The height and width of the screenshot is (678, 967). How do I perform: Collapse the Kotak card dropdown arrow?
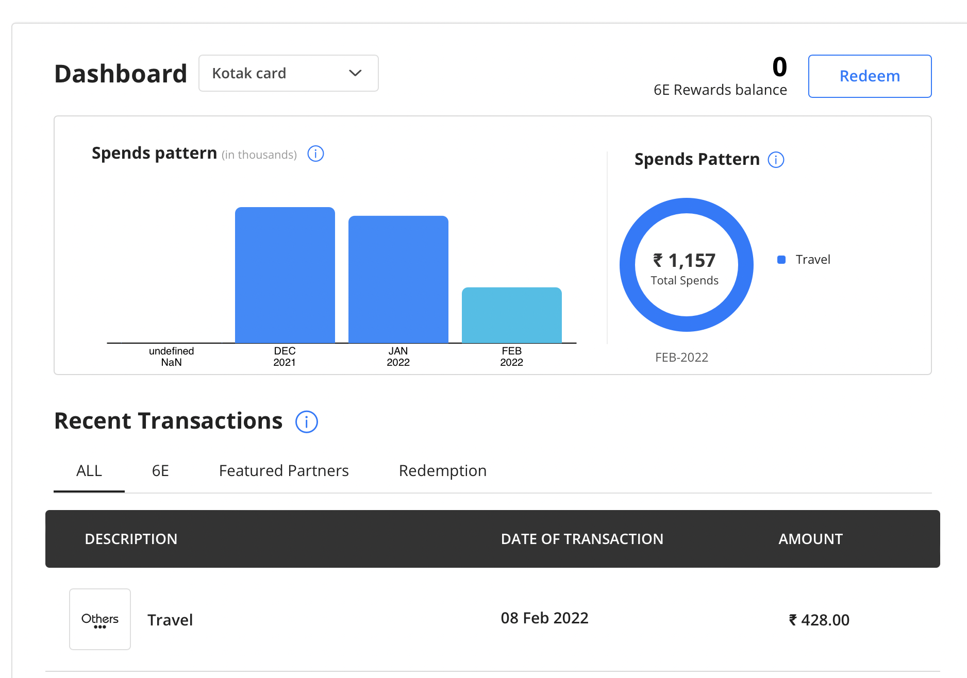(355, 73)
